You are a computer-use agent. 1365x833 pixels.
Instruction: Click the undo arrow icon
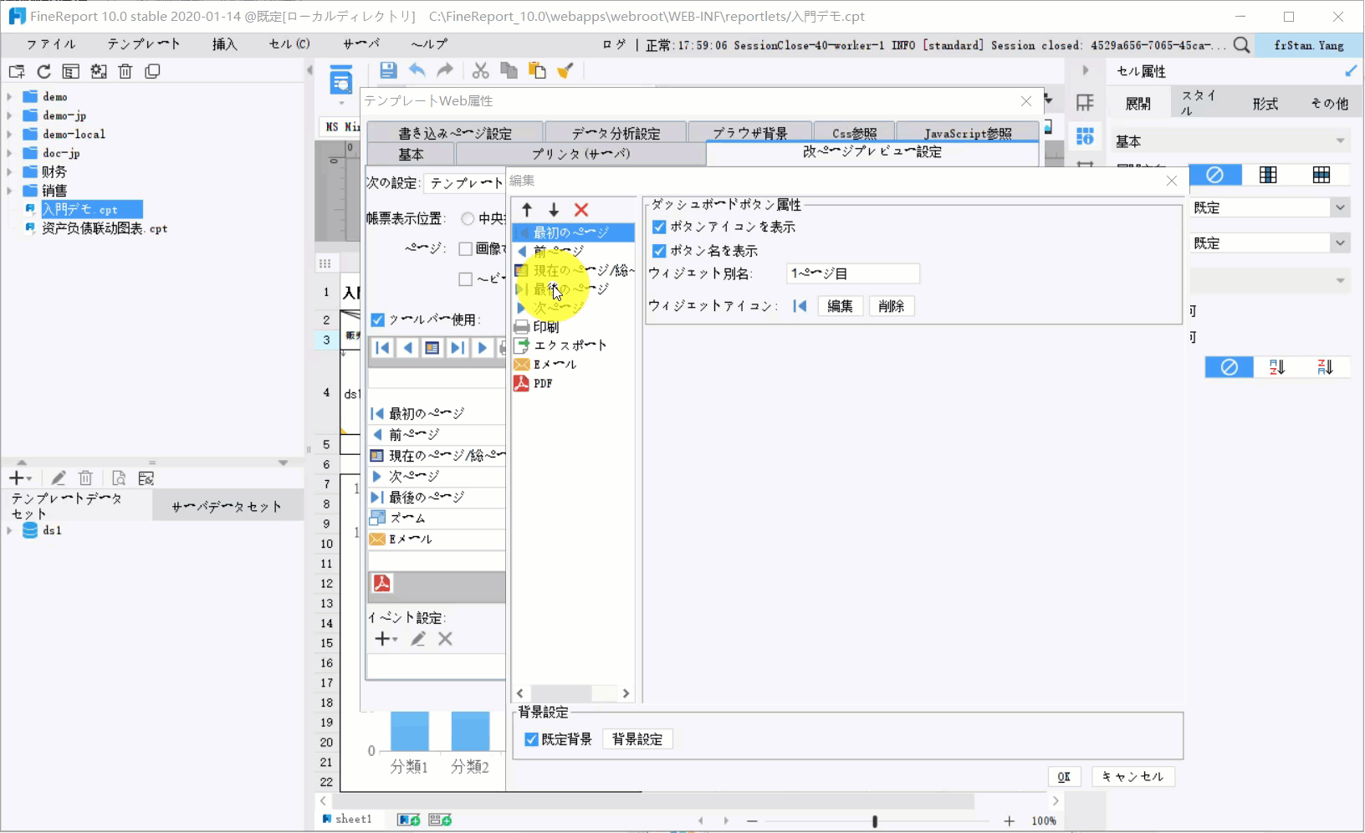pyautogui.click(x=417, y=71)
